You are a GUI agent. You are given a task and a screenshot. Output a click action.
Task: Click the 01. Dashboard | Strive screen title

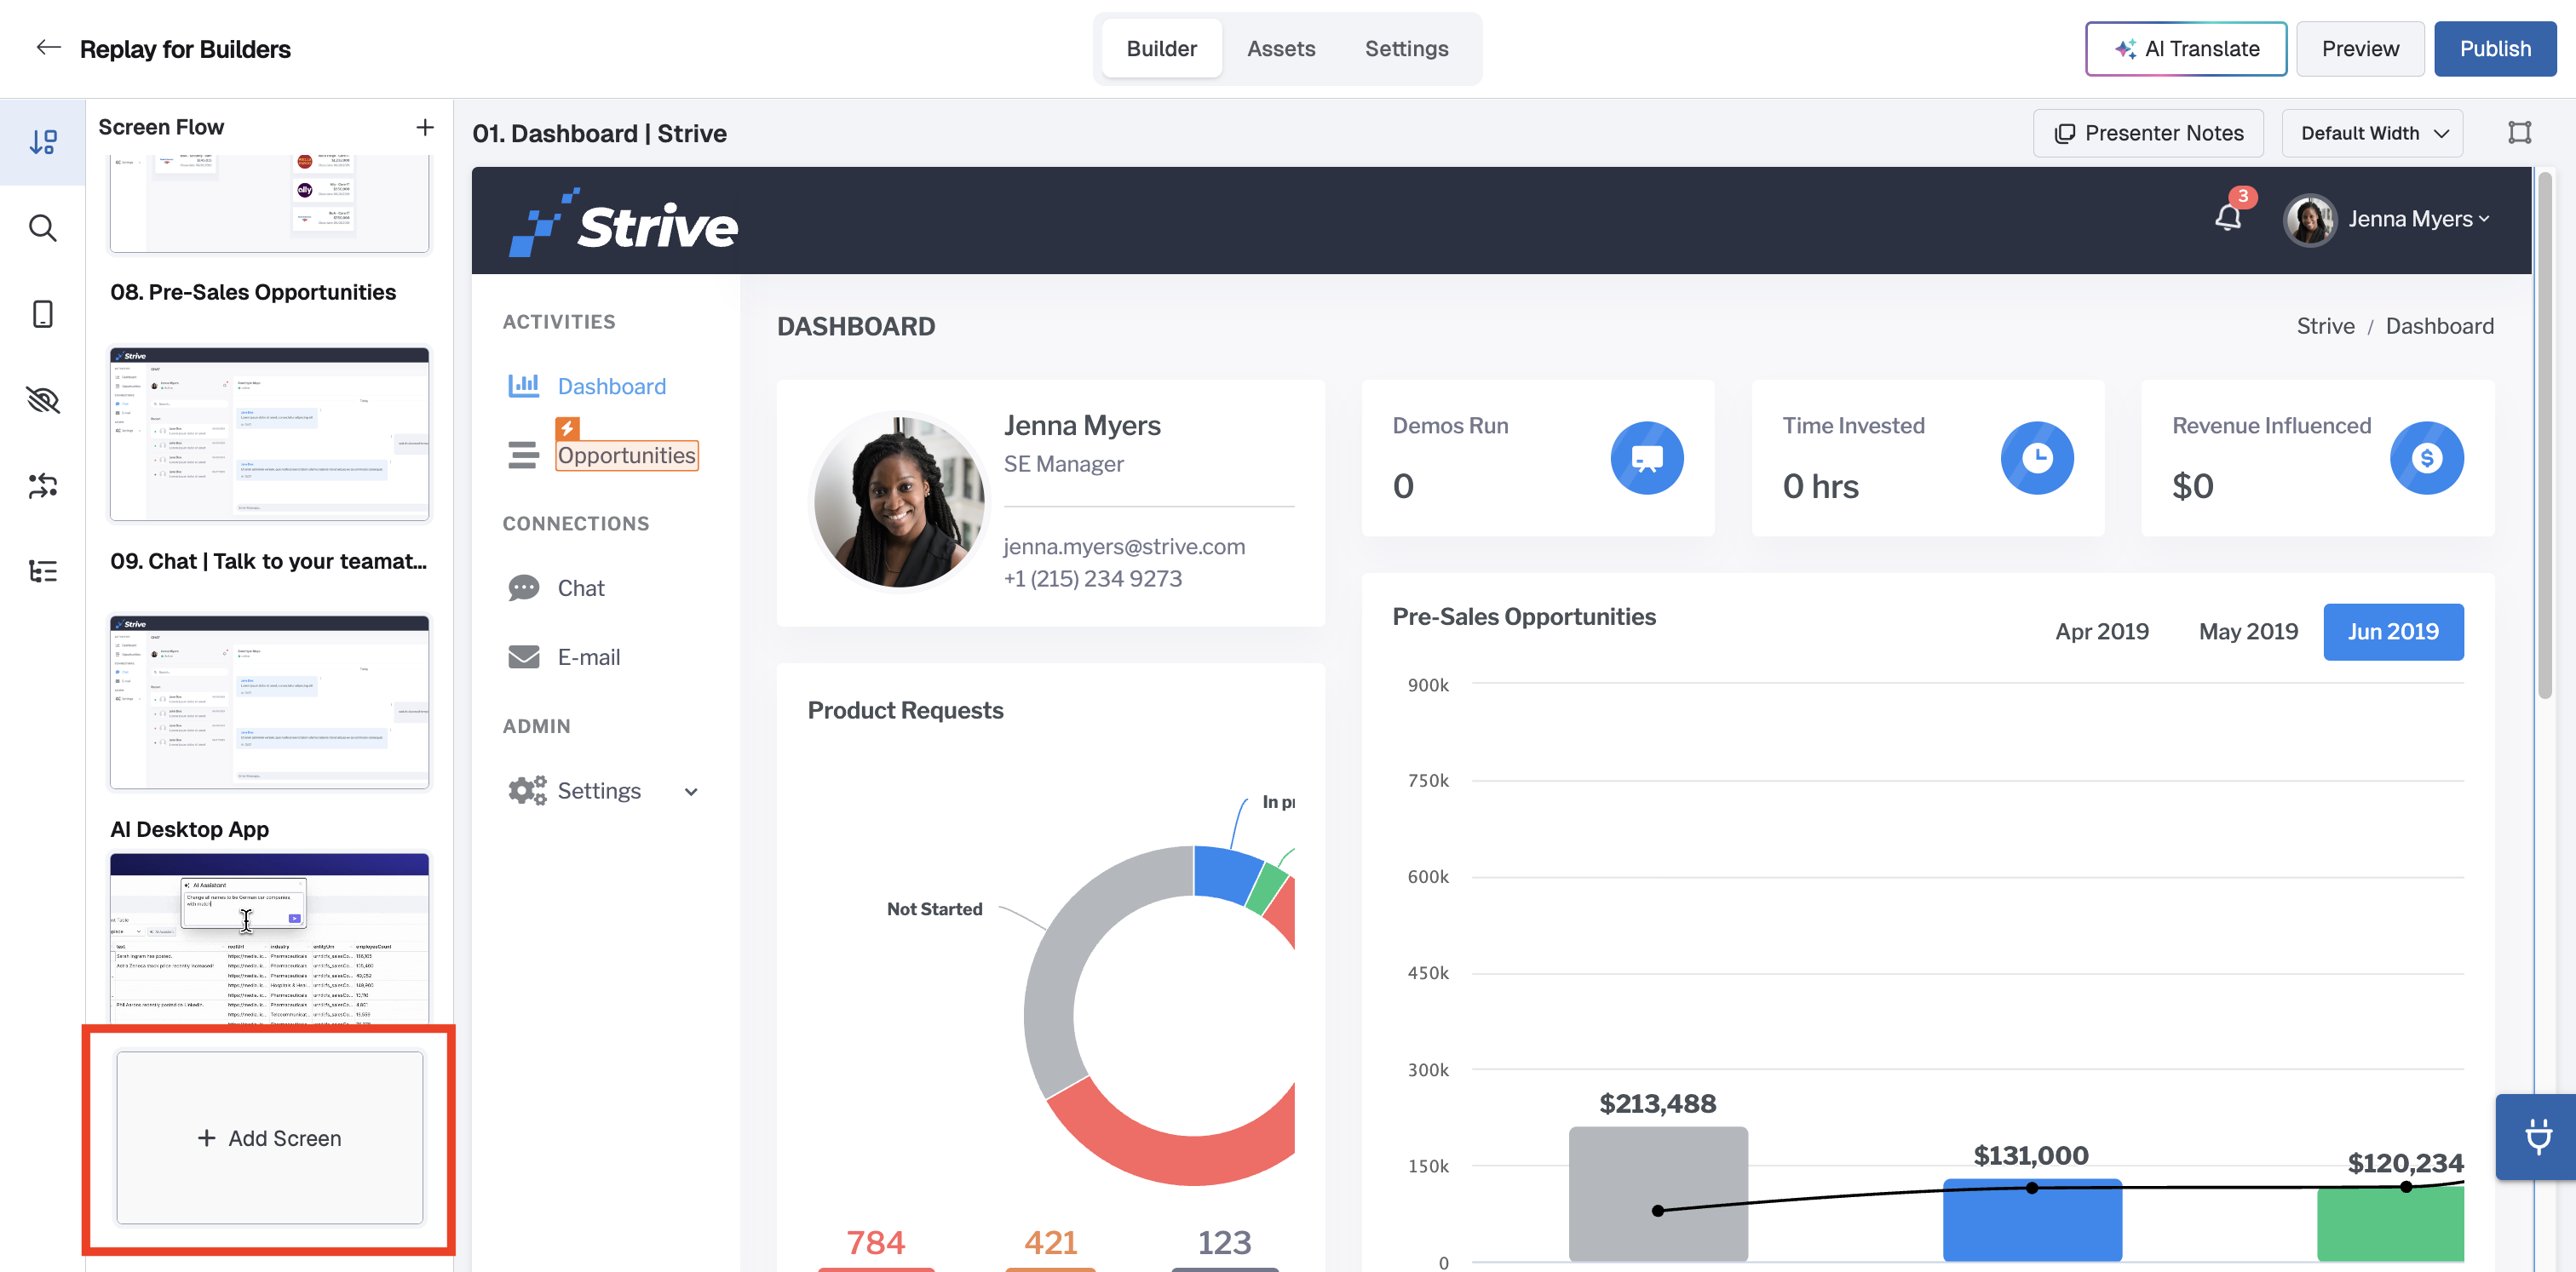coord(600,133)
